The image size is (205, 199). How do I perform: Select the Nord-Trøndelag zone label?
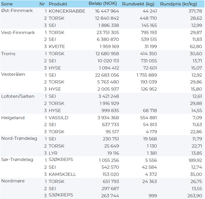point(19,138)
